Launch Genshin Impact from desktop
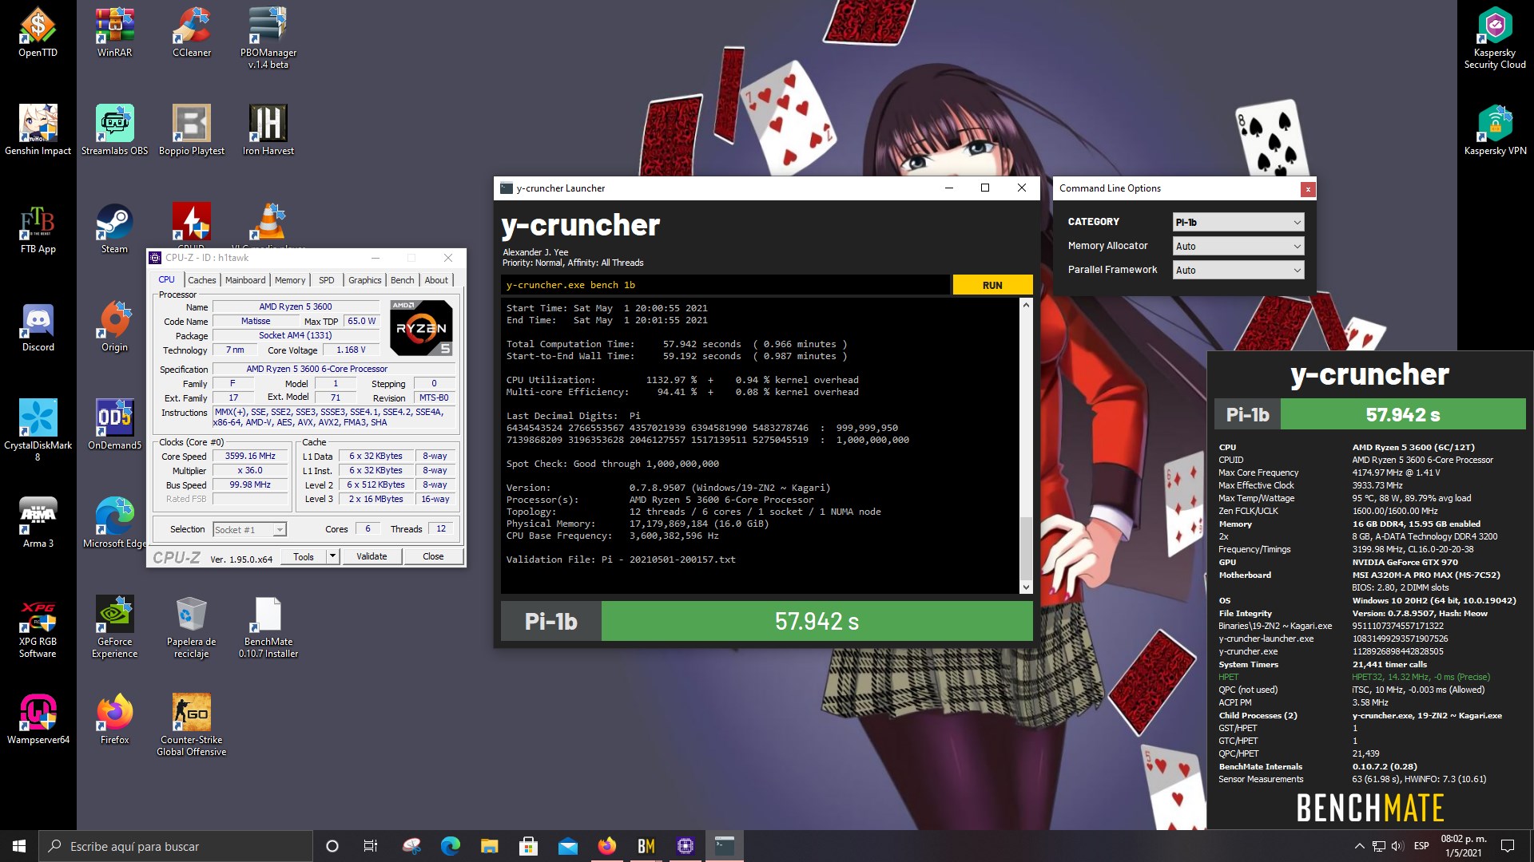This screenshot has width=1534, height=862. (x=38, y=130)
